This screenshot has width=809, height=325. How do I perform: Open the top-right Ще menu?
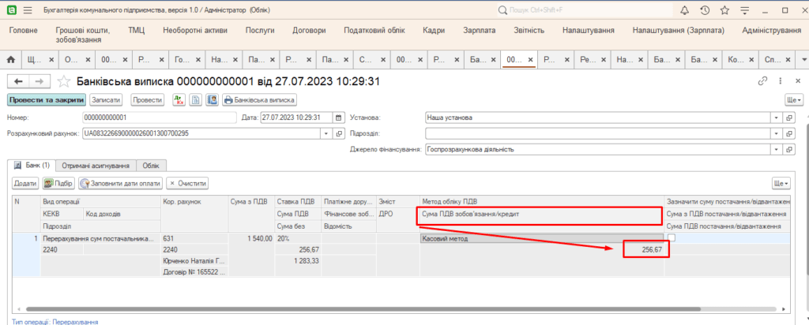[x=792, y=100]
